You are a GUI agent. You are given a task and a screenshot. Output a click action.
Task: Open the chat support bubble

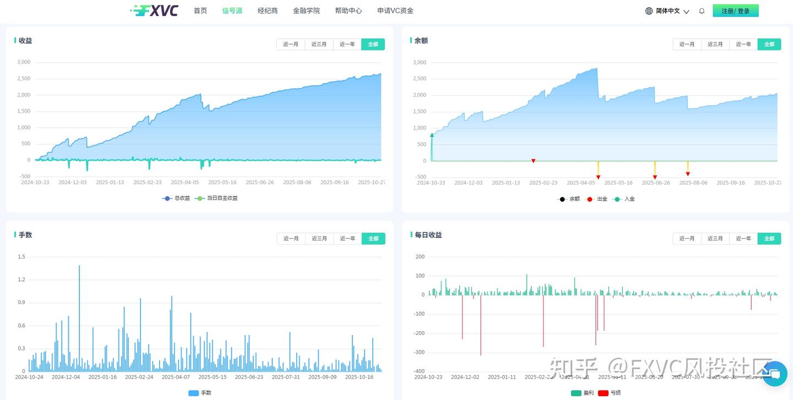775,374
